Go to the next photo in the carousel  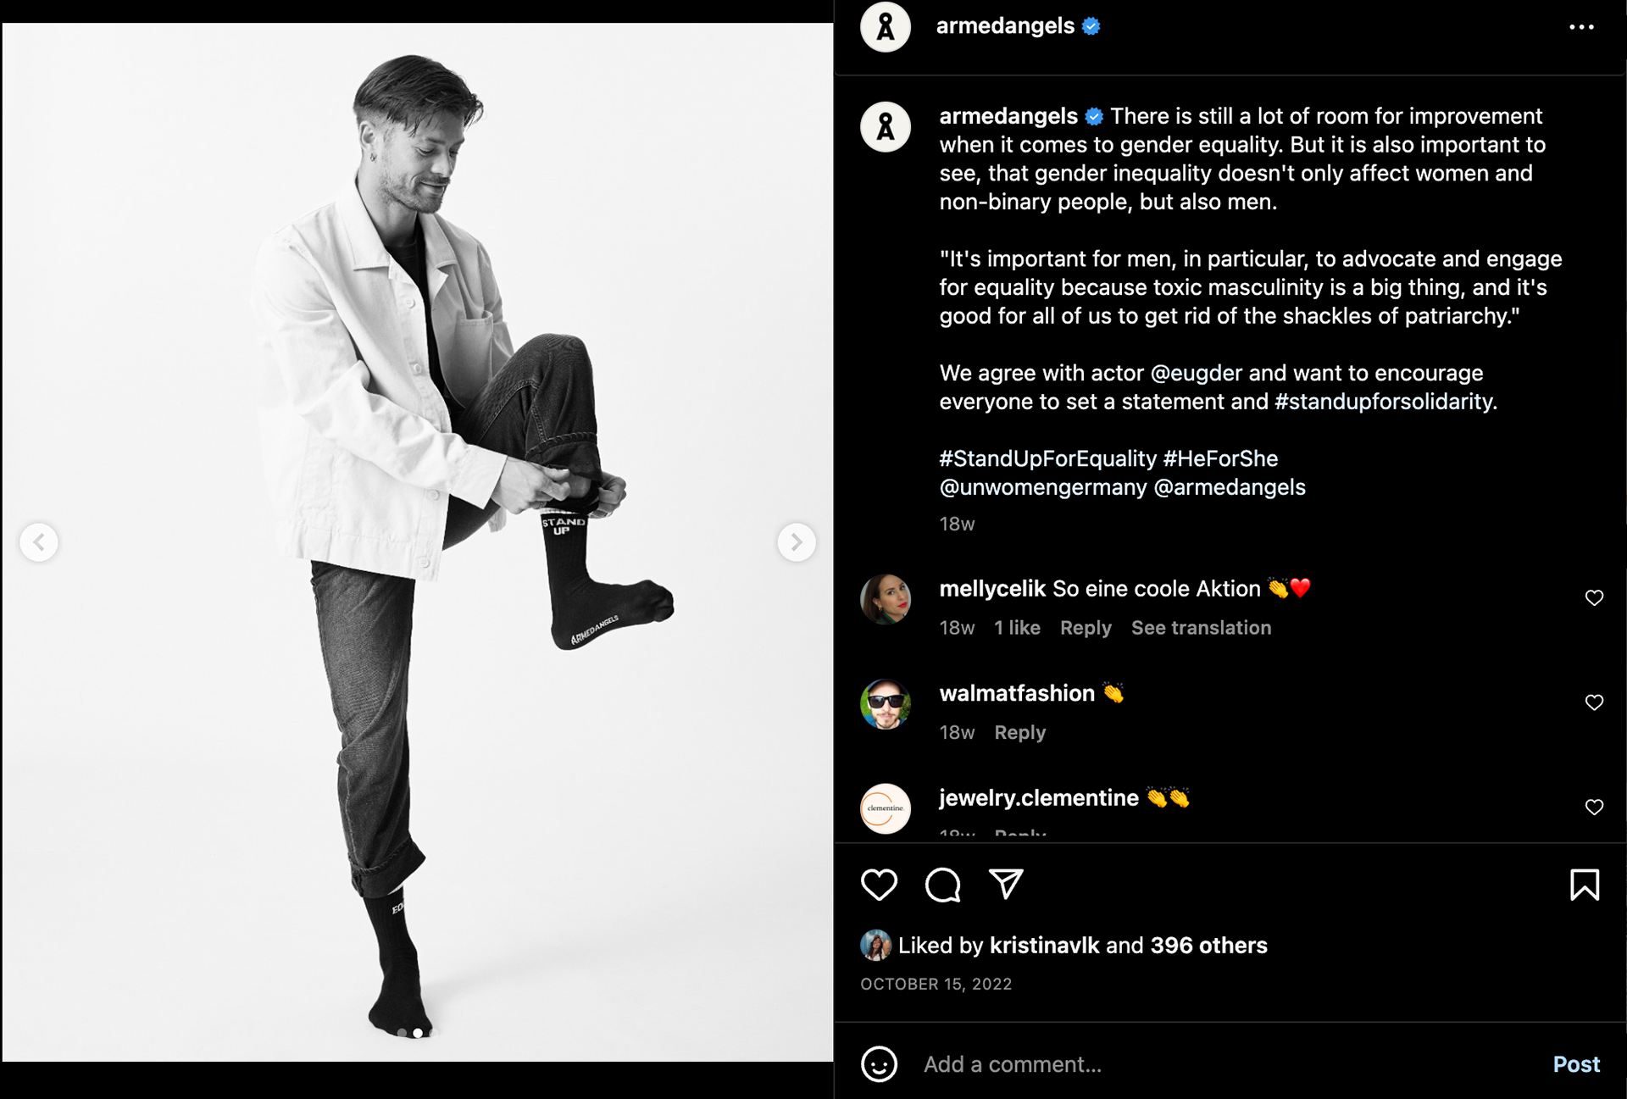coord(796,542)
